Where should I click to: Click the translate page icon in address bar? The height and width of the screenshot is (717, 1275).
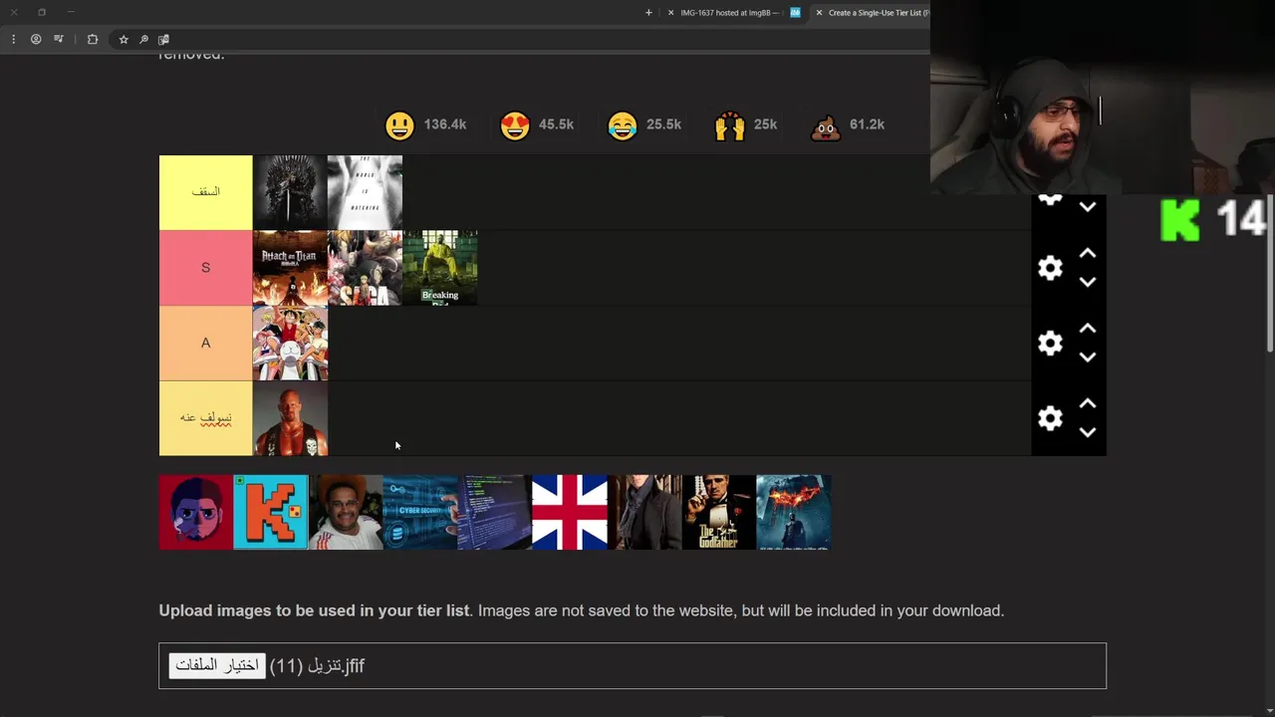163,39
